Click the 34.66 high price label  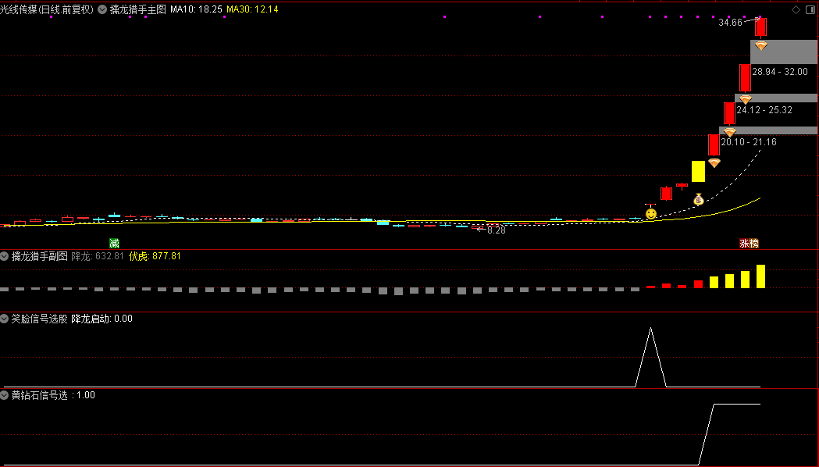[x=730, y=23]
